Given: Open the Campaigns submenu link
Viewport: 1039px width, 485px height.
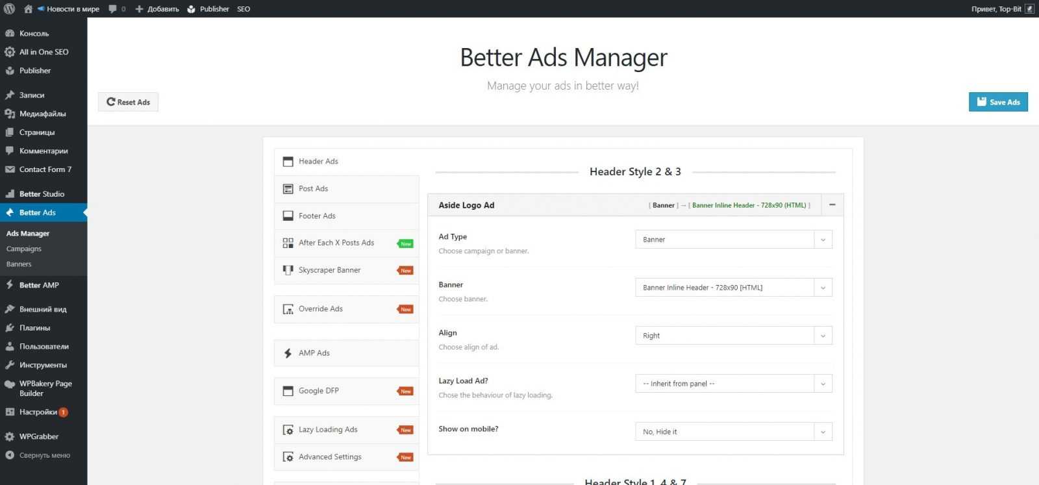Looking at the screenshot, I should 24,249.
